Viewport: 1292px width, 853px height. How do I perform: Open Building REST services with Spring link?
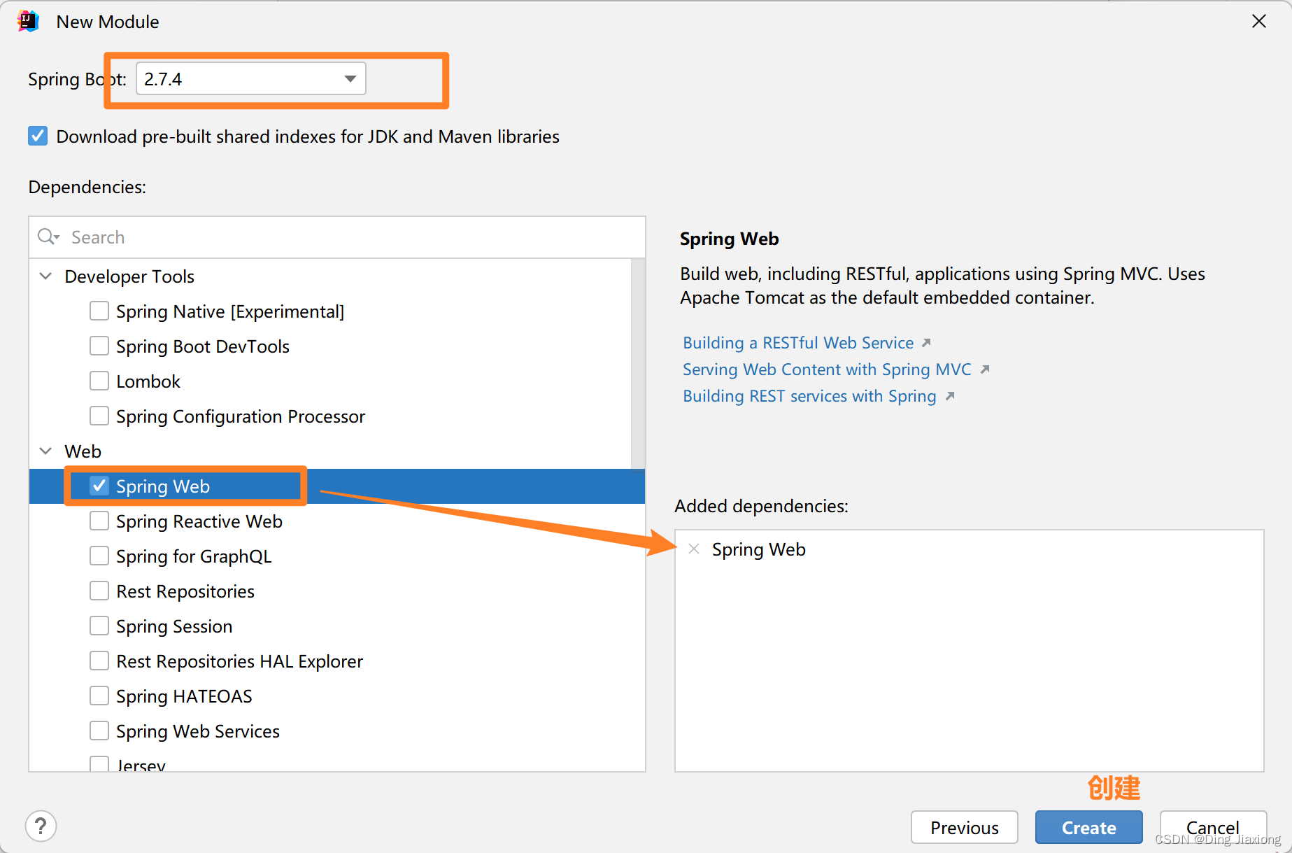coord(809,396)
